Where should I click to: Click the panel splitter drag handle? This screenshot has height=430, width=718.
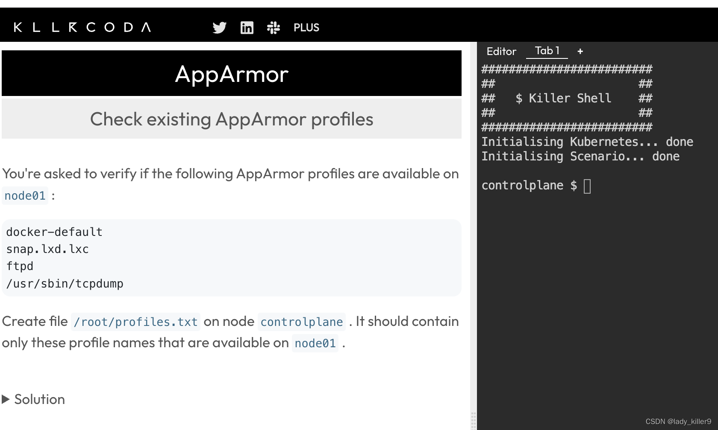tap(473, 420)
